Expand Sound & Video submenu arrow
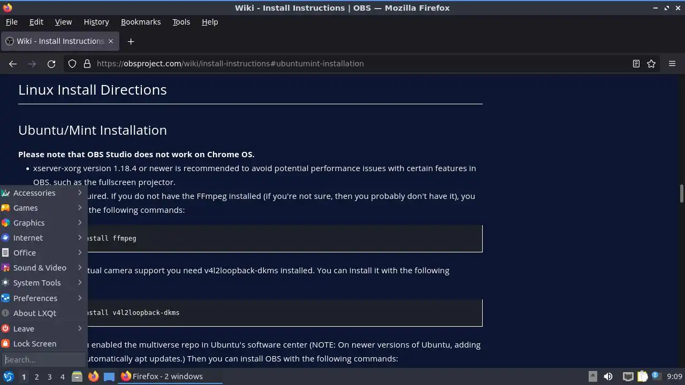The image size is (685, 385). click(x=80, y=268)
